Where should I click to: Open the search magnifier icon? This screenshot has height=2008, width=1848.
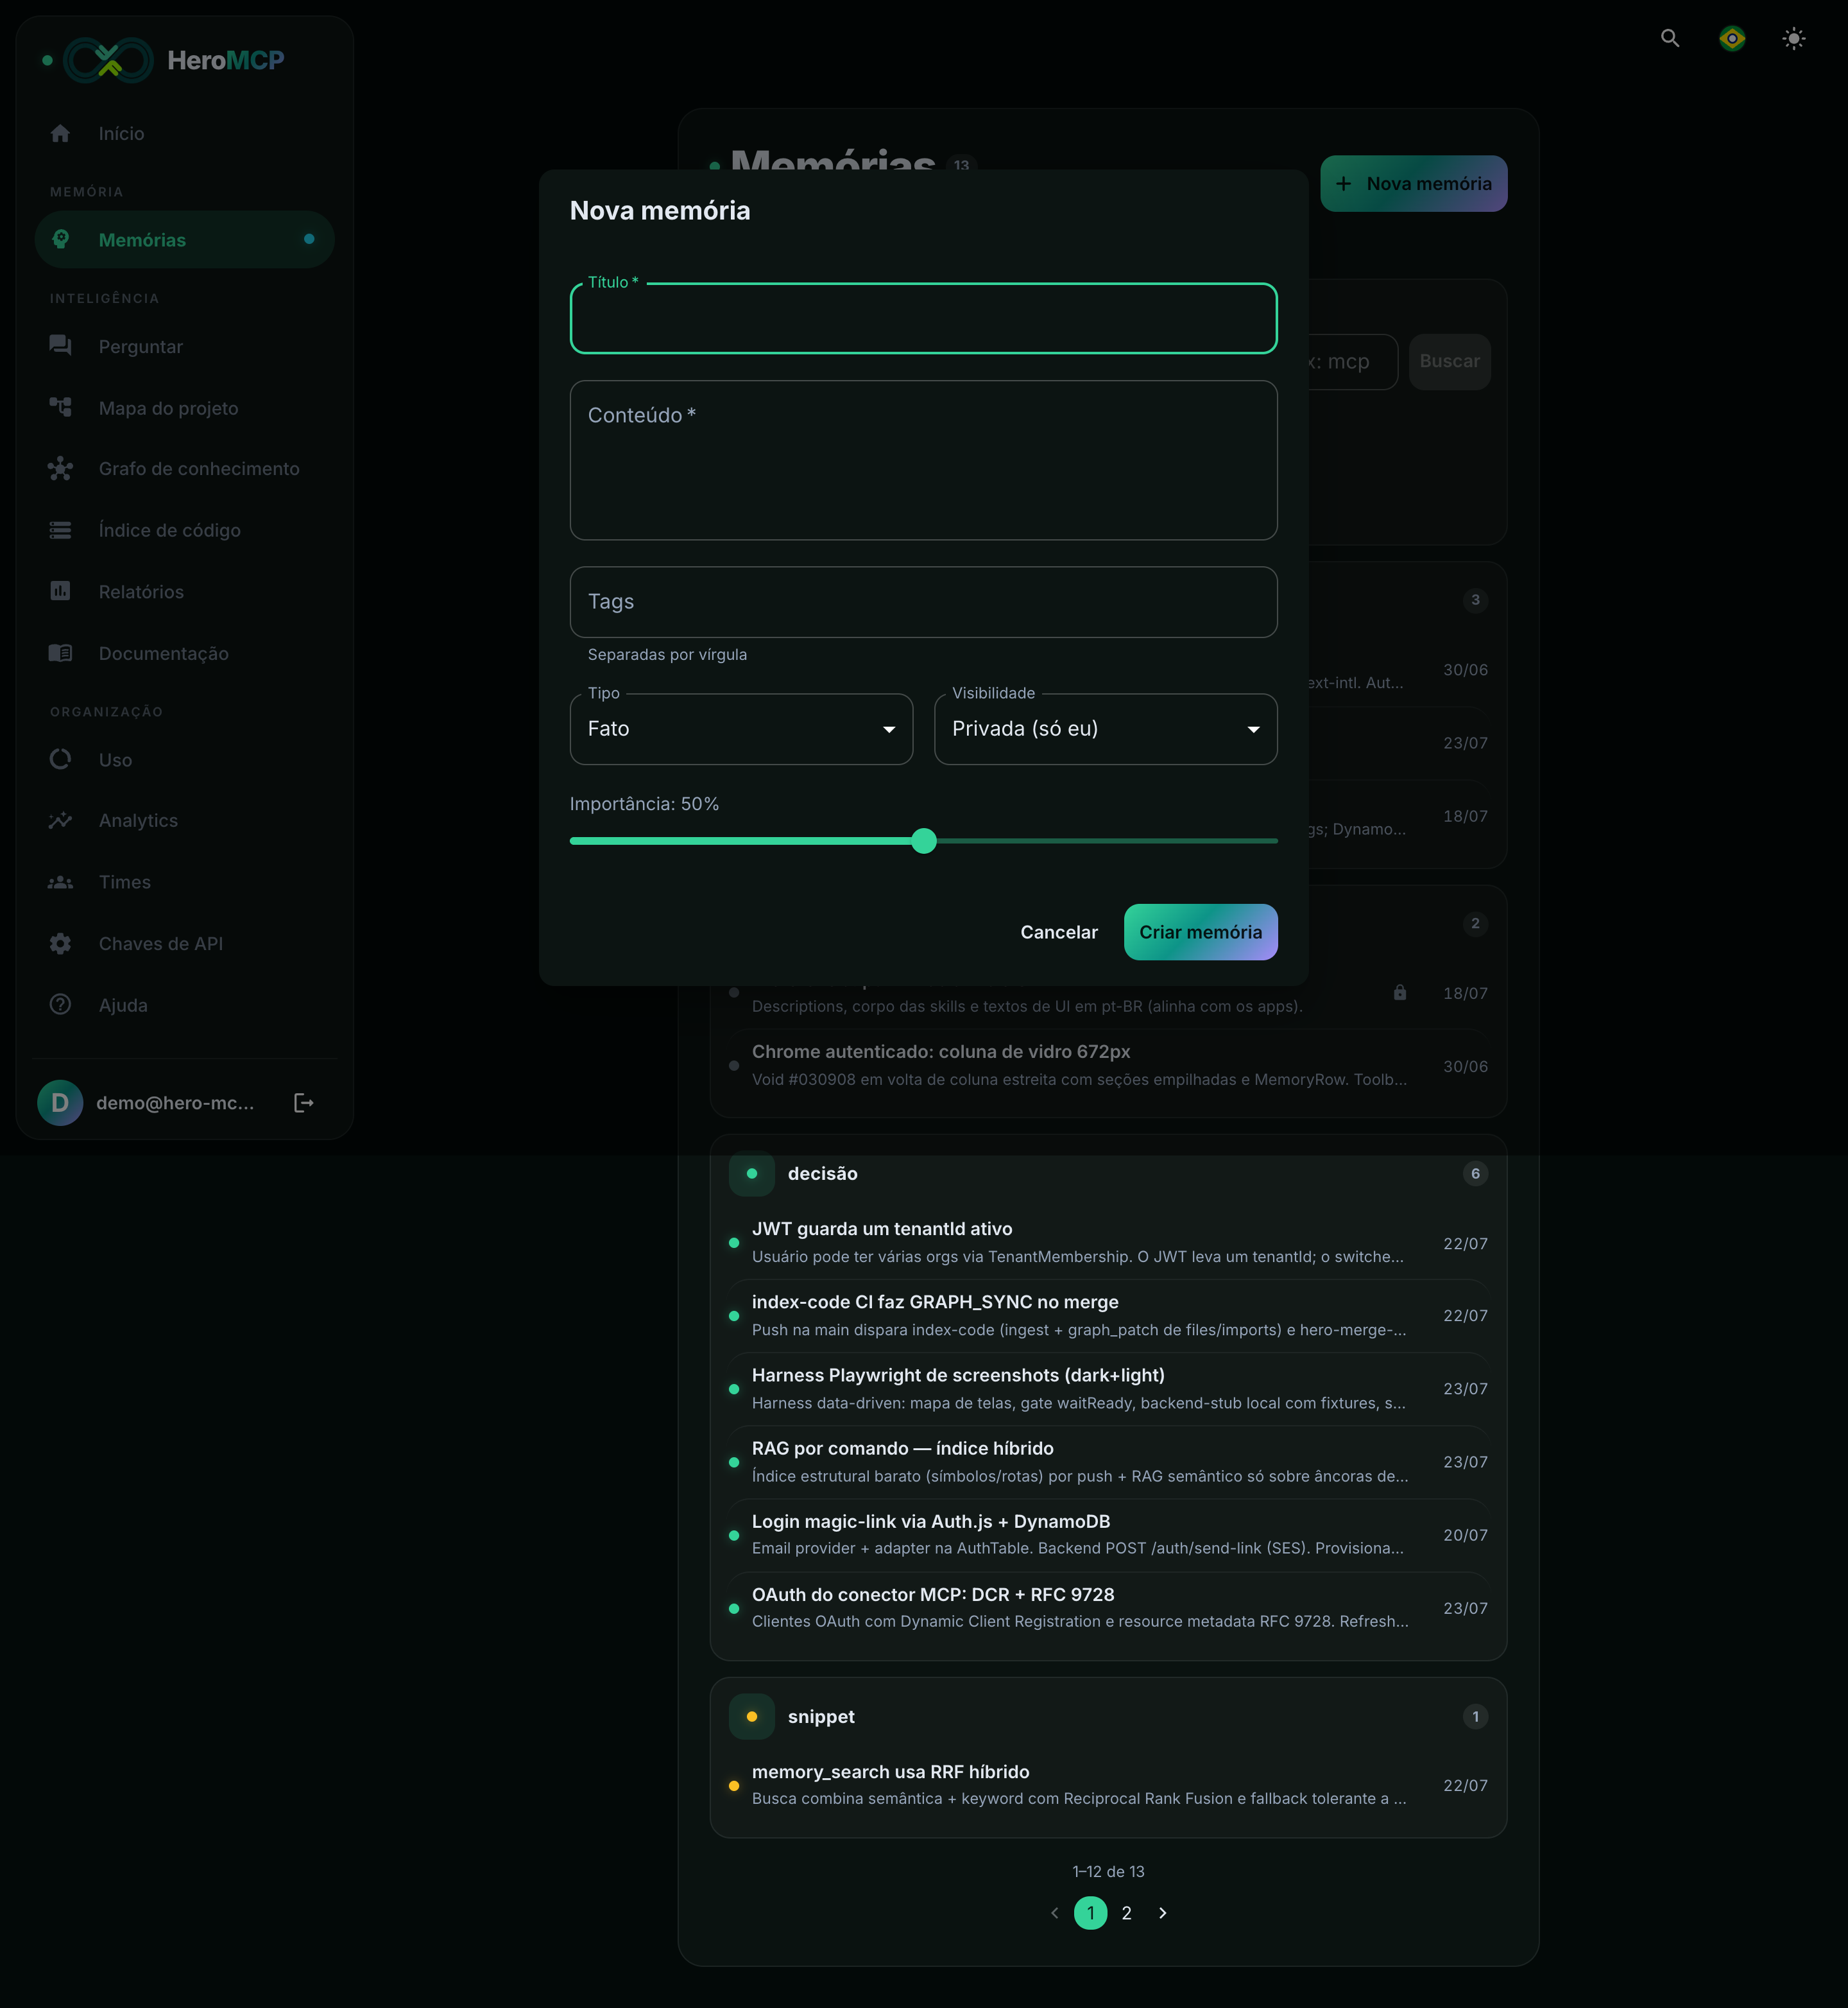(x=1670, y=38)
